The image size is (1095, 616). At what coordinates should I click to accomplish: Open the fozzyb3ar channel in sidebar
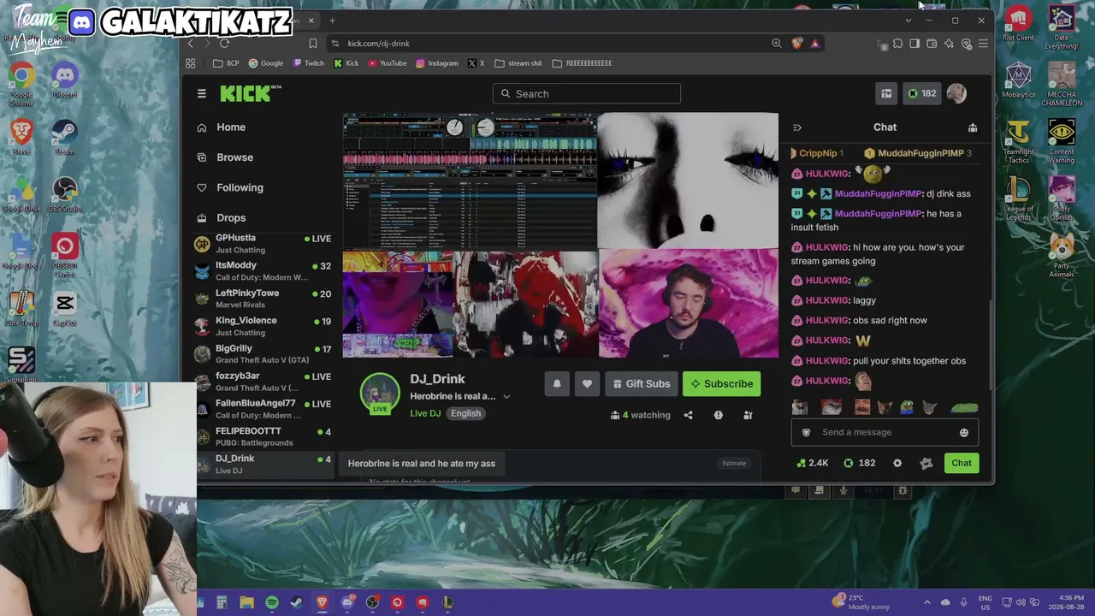coord(263,382)
